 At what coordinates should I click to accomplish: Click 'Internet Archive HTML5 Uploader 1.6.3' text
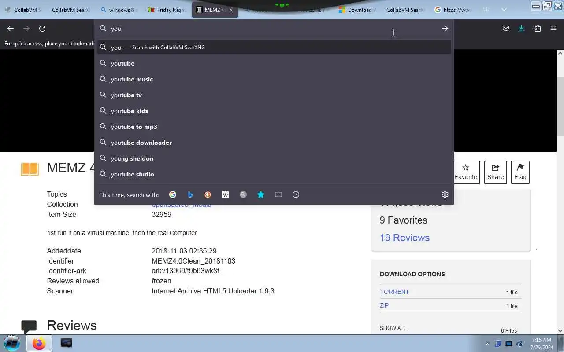coord(213,291)
